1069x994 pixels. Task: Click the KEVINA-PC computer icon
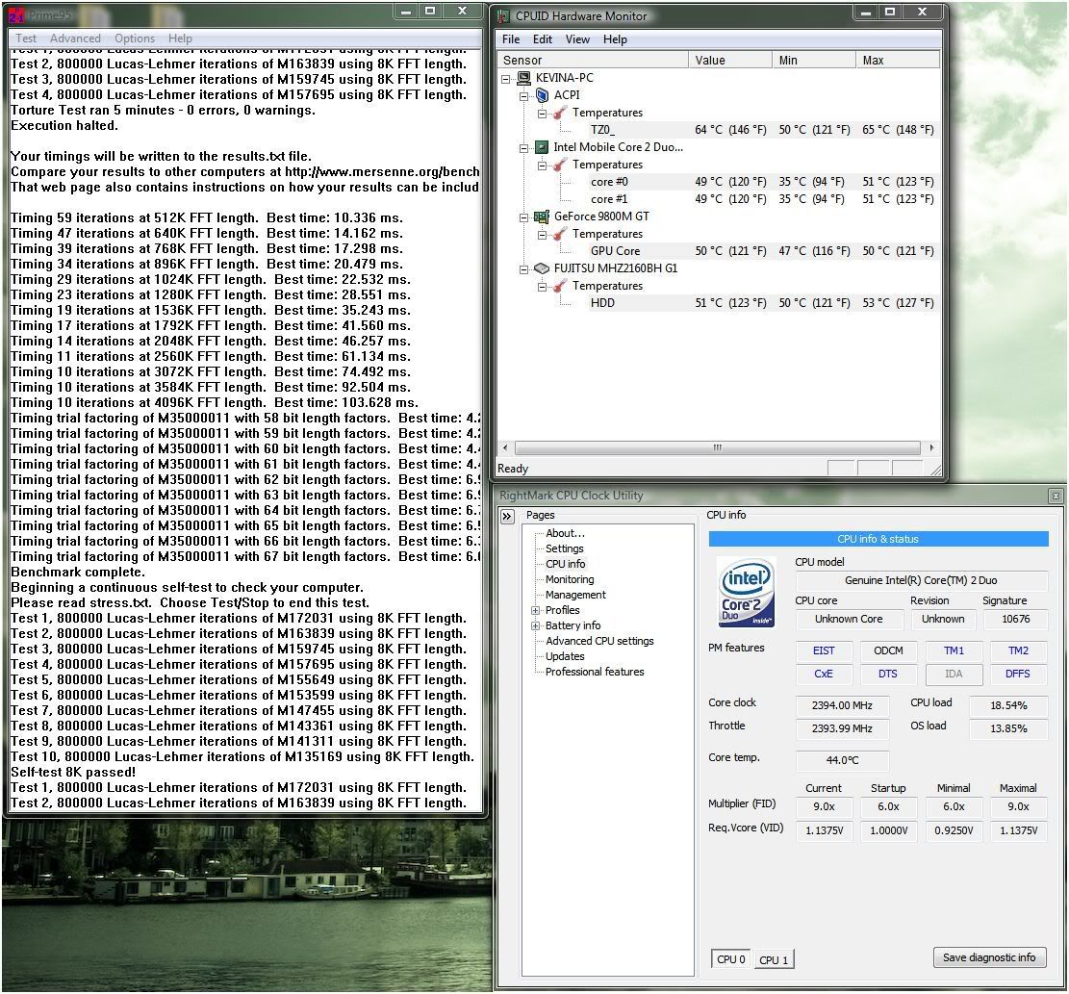point(523,78)
